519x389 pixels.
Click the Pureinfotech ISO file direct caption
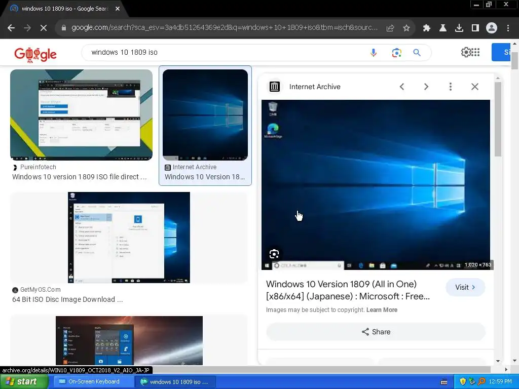(x=80, y=177)
